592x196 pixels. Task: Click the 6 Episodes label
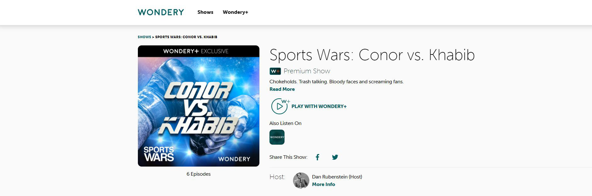click(x=198, y=174)
